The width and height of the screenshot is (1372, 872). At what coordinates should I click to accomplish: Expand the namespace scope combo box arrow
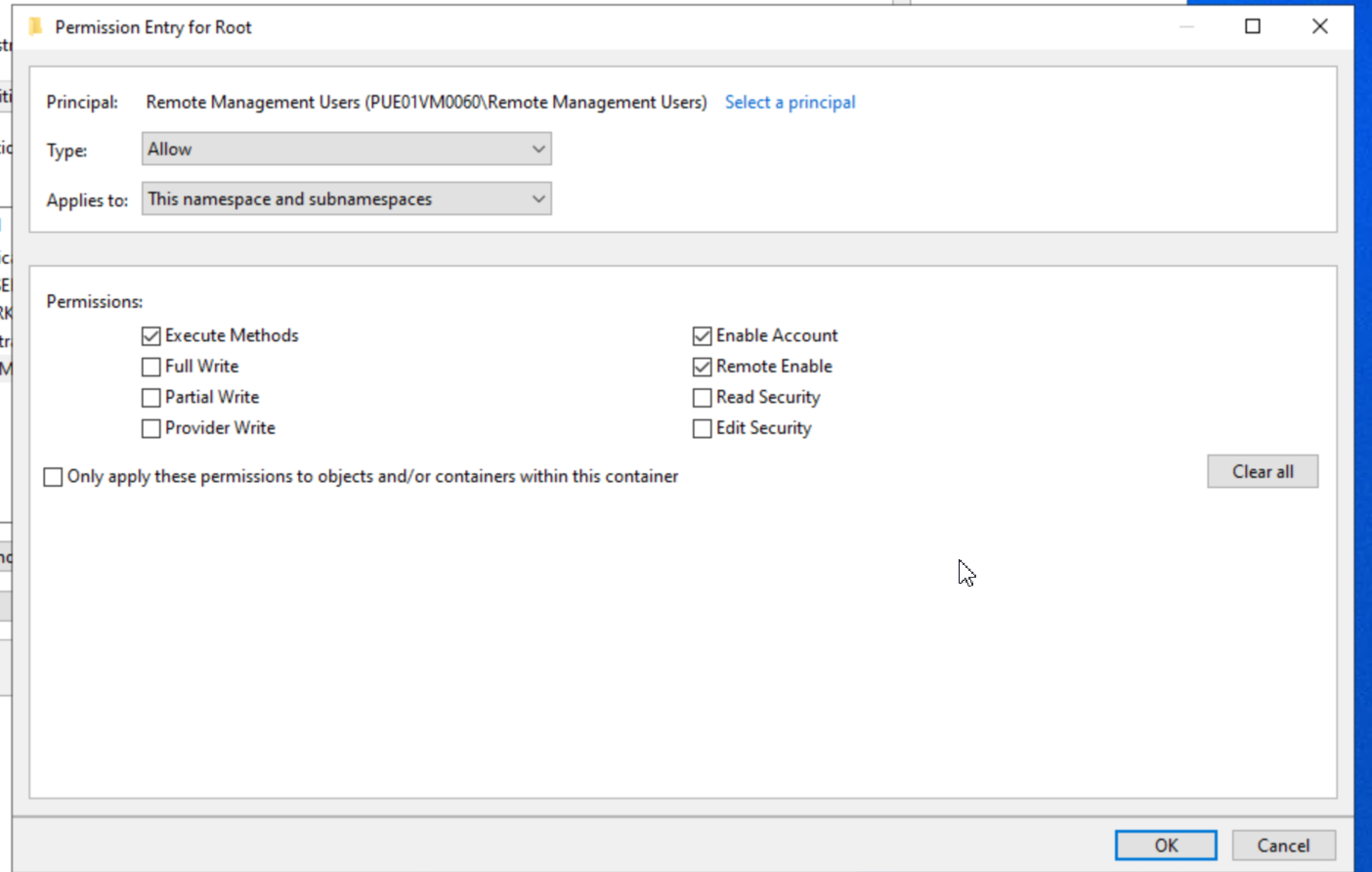point(538,198)
